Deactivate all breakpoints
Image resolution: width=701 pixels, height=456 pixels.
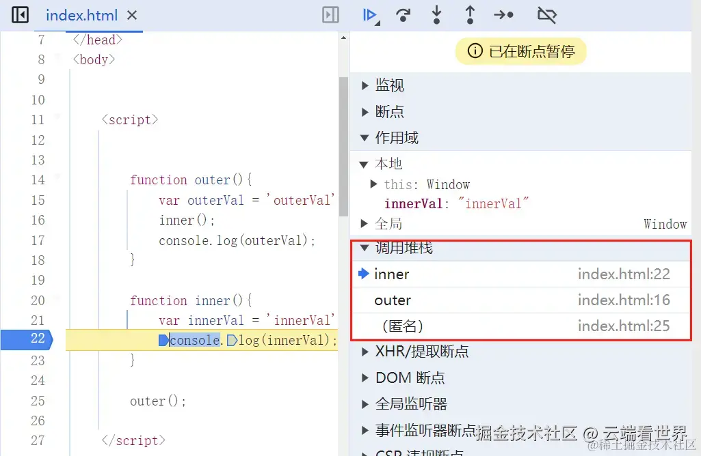click(x=546, y=15)
